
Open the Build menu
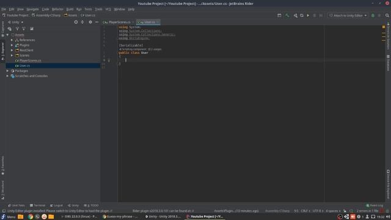point(70,9)
